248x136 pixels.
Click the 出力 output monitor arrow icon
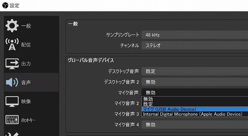12,63
